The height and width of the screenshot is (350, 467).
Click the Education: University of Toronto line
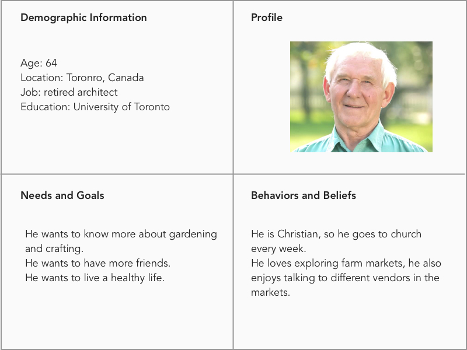95,107
